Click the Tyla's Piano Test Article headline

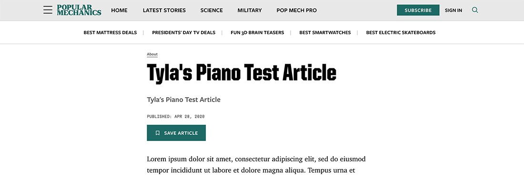click(242, 73)
